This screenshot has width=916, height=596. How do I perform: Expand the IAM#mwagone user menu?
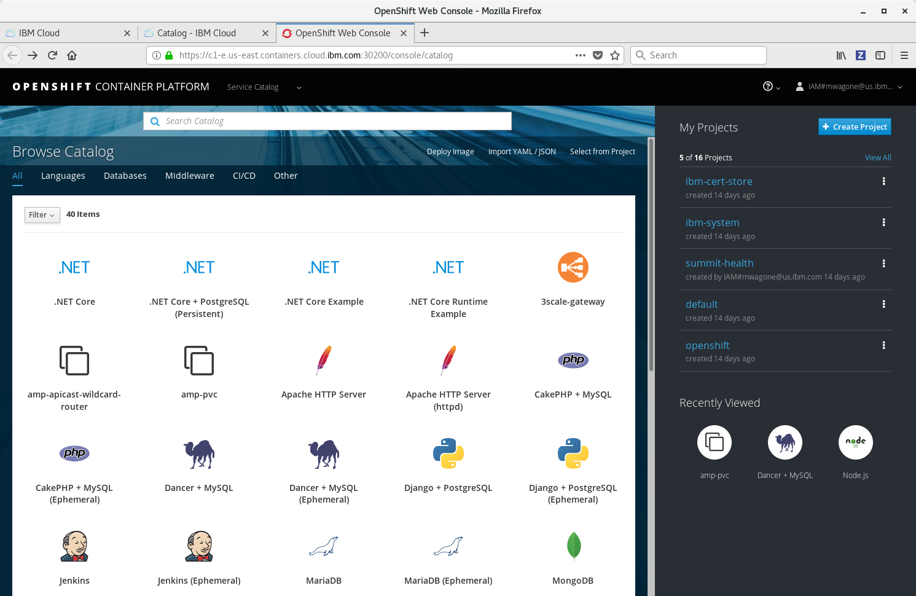[x=849, y=87]
